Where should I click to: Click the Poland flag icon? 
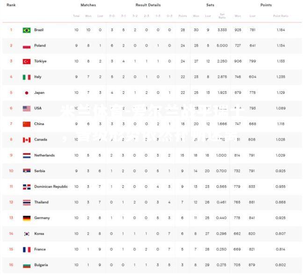pos(27,46)
